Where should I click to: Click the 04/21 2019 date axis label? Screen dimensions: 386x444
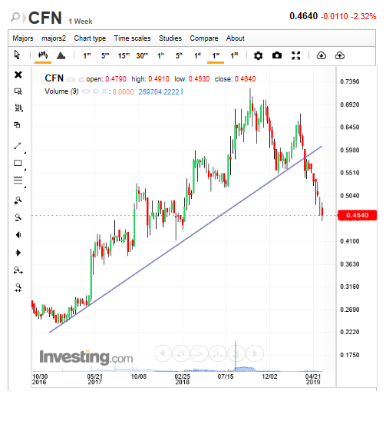click(313, 379)
